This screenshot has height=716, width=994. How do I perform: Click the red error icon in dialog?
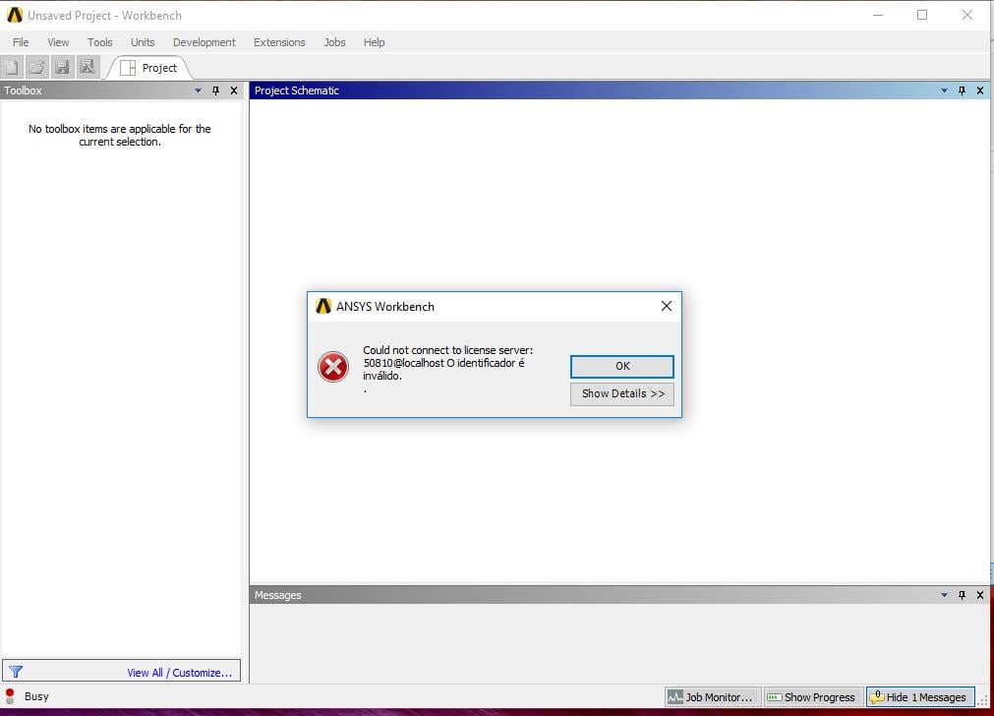[x=333, y=367]
